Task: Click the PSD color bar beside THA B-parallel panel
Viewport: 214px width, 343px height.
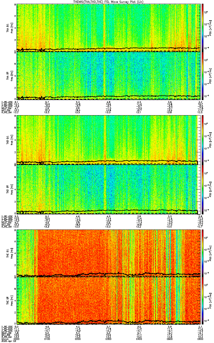Action: [203, 75]
